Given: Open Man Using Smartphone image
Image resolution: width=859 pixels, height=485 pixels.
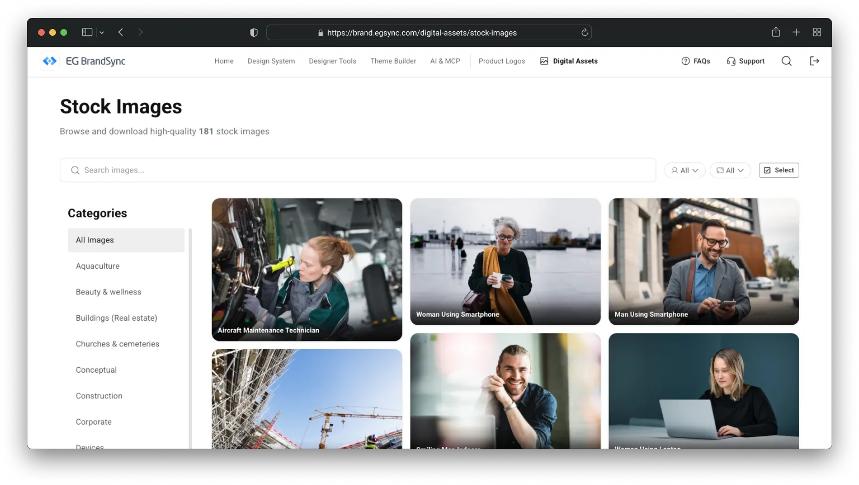Looking at the screenshot, I should coord(704,261).
